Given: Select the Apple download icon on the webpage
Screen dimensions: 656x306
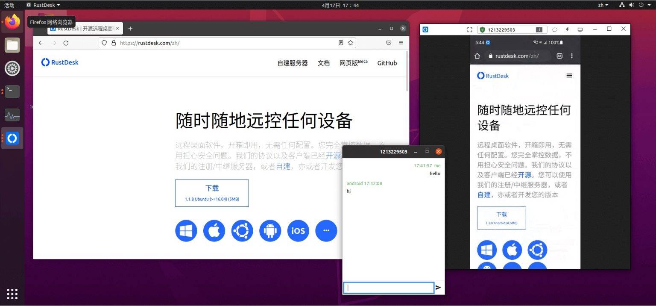Looking at the screenshot, I should click(214, 231).
